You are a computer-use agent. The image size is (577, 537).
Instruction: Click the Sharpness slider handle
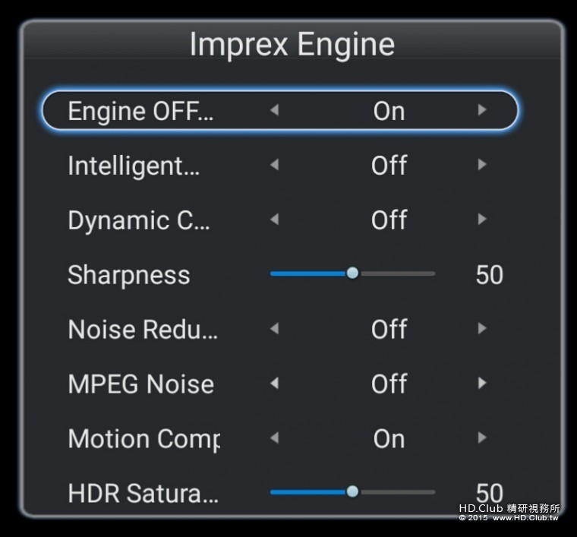(x=352, y=273)
